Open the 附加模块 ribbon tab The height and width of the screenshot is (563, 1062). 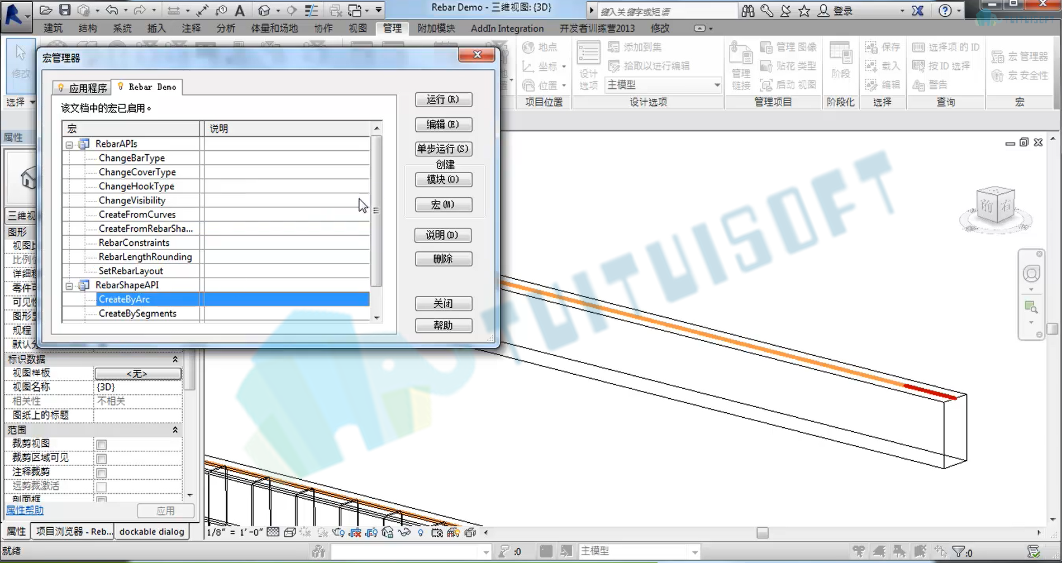click(436, 28)
